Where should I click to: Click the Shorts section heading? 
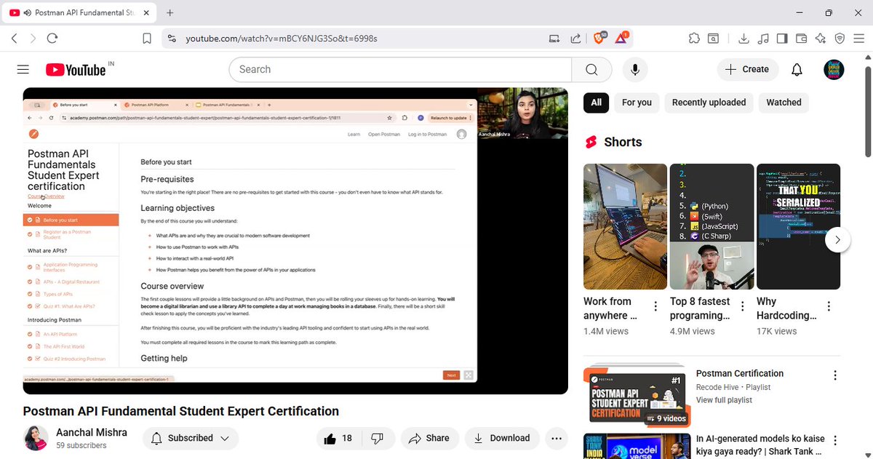(x=623, y=142)
